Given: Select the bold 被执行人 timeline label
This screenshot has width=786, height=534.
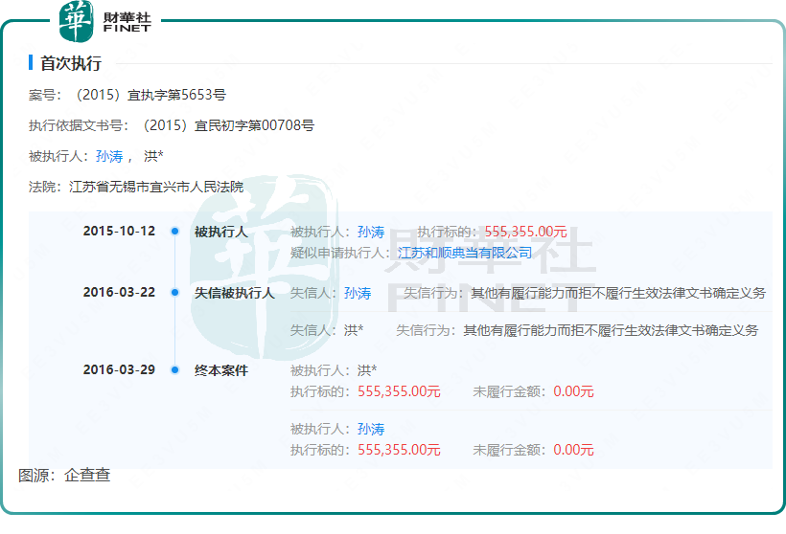Looking at the screenshot, I should click(x=220, y=232).
